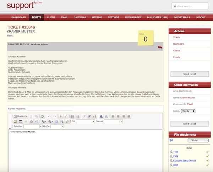Collapse editor toolbar with small arrow
The height and width of the screenshot is (172, 213).
pos(10,128)
